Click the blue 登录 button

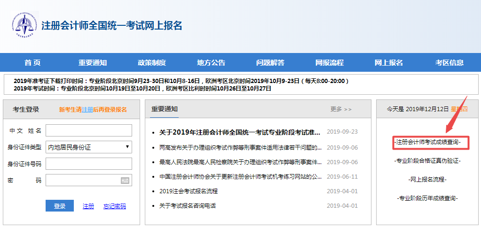coord(60,206)
